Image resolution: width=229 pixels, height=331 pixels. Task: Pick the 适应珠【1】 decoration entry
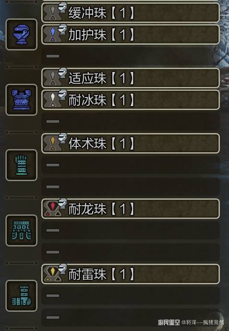click(x=131, y=78)
